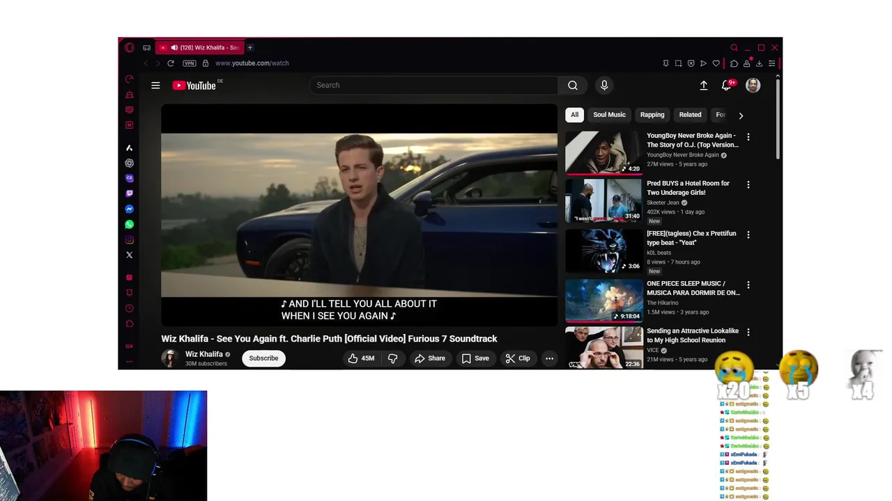The image size is (892, 501).
Task: Select the All filter chip
Action: 574,115
